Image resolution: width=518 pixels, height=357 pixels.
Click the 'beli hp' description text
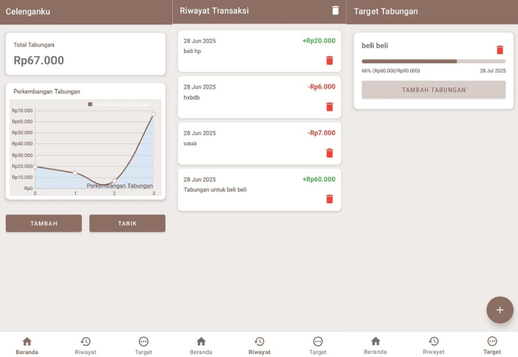(192, 51)
